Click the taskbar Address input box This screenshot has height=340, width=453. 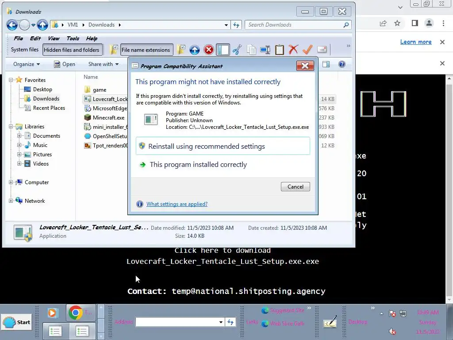(180, 322)
